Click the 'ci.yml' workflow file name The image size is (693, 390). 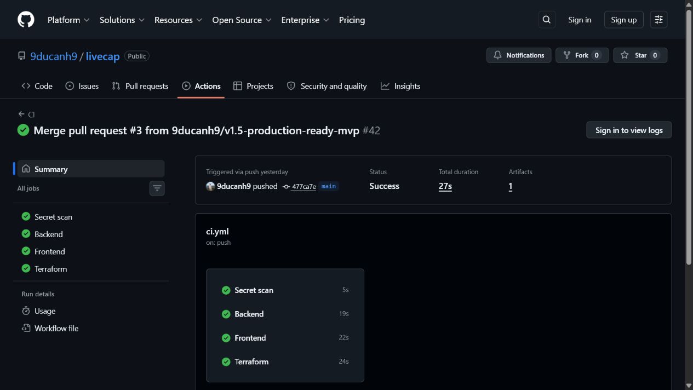[x=217, y=231]
